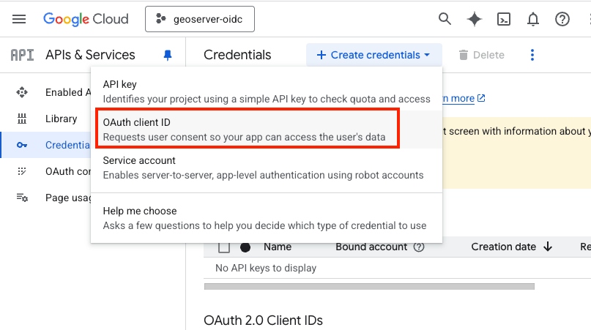Viewport: 591px width, 330px height.
Task: Open the hamburger navigation menu
Action: (x=19, y=19)
